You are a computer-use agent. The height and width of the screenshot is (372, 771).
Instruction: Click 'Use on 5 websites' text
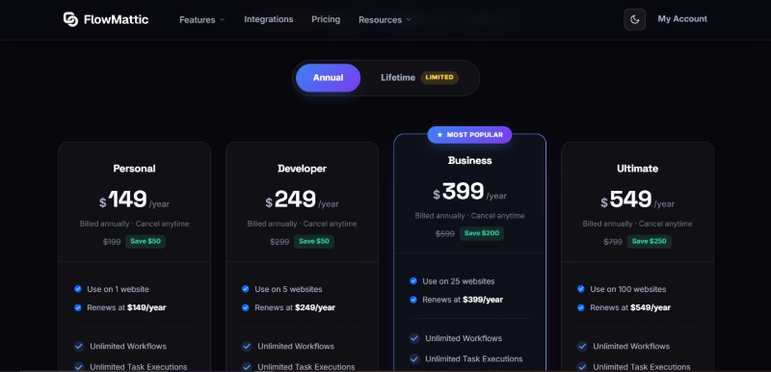pos(288,289)
